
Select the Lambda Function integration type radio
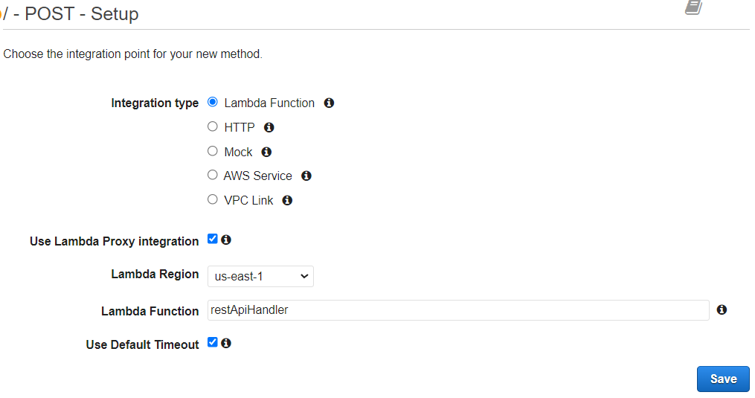tap(212, 102)
